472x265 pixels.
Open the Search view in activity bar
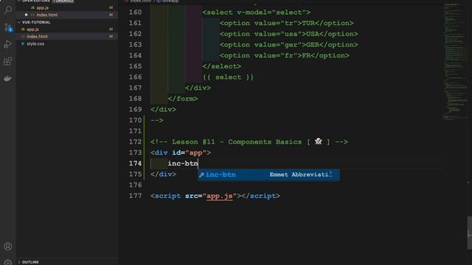click(8, 10)
